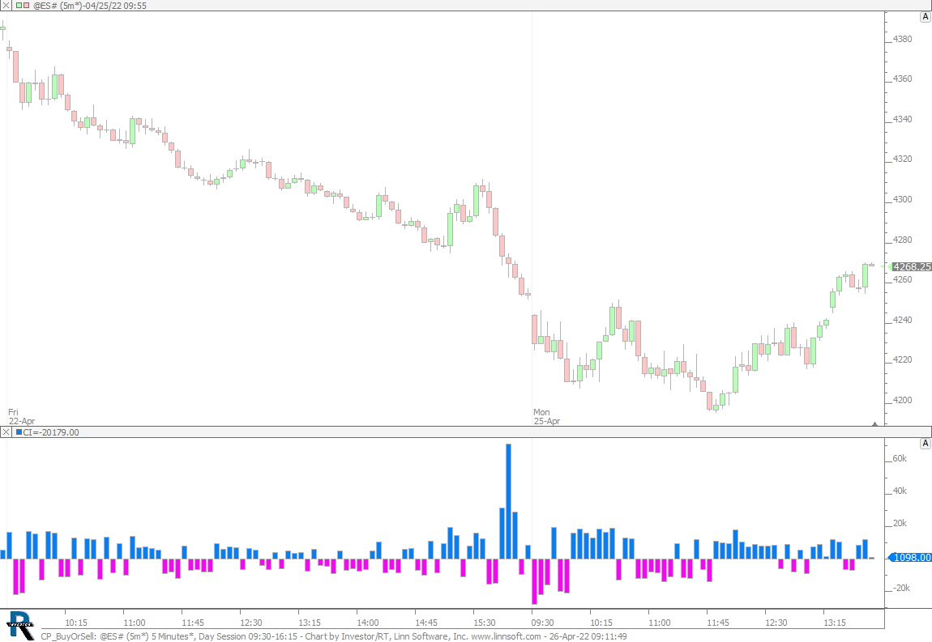Click the -20k label on CI axis
This screenshot has width=932, height=642.
tap(901, 588)
